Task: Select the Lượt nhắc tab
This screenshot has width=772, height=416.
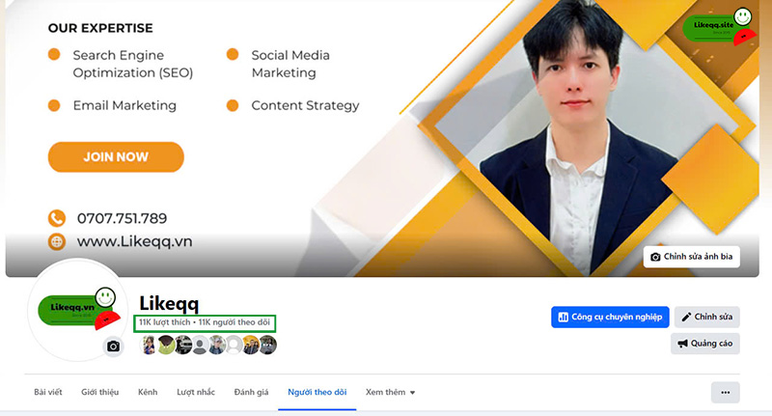Action: pos(196,393)
